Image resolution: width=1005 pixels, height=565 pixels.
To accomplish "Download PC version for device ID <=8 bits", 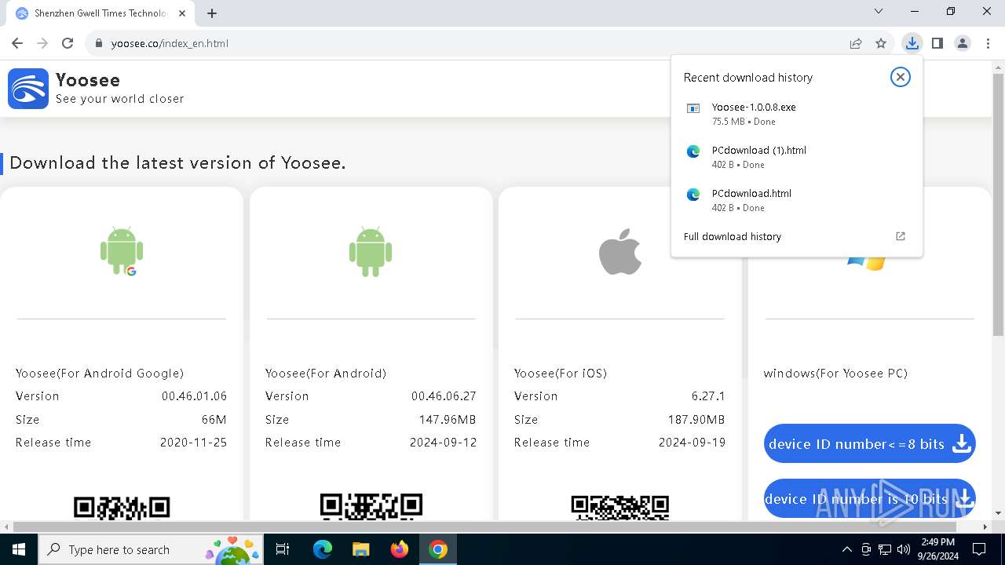I will click(x=870, y=444).
